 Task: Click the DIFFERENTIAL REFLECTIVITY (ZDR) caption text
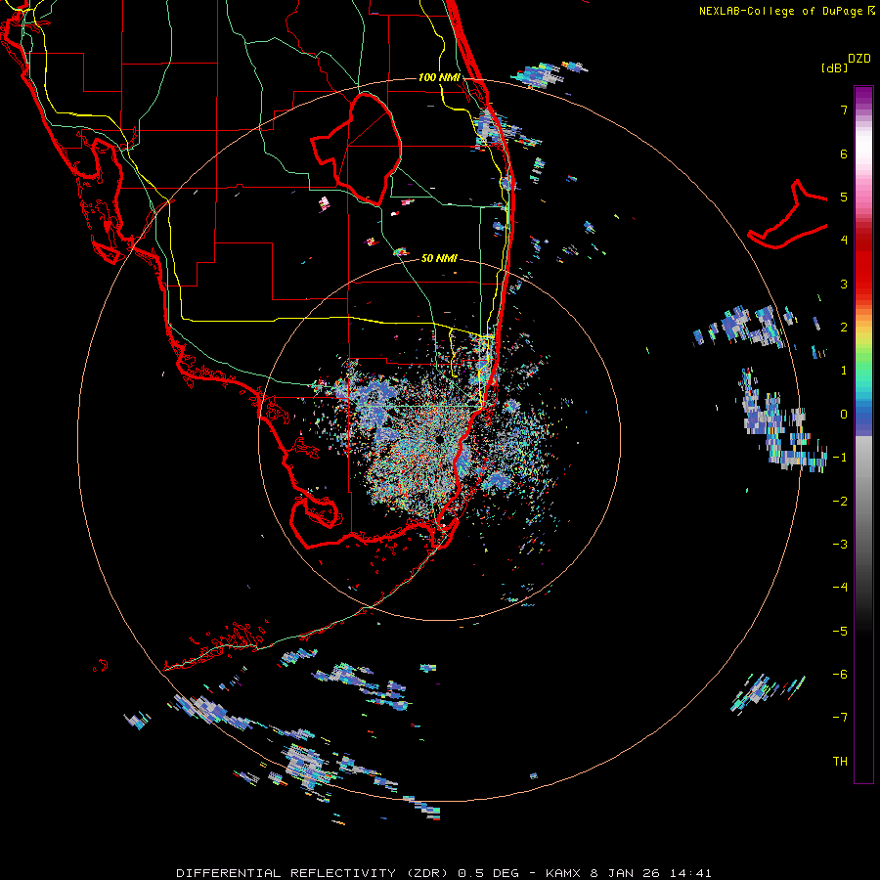[314, 873]
